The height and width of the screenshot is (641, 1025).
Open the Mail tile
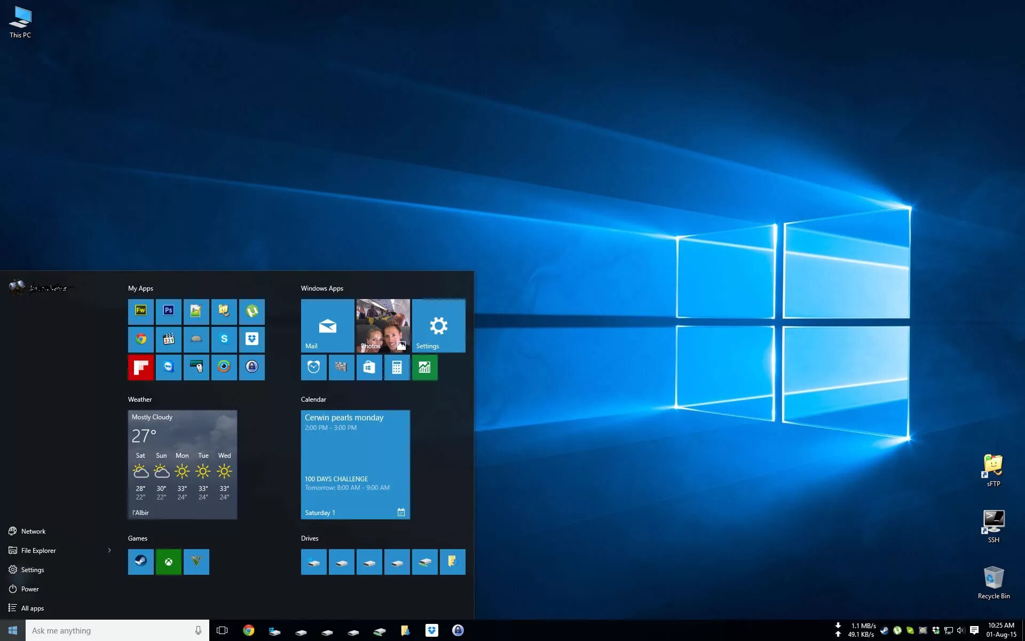[x=327, y=325]
